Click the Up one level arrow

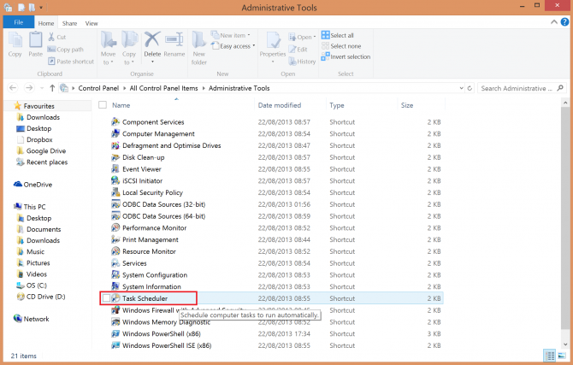(x=52, y=88)
